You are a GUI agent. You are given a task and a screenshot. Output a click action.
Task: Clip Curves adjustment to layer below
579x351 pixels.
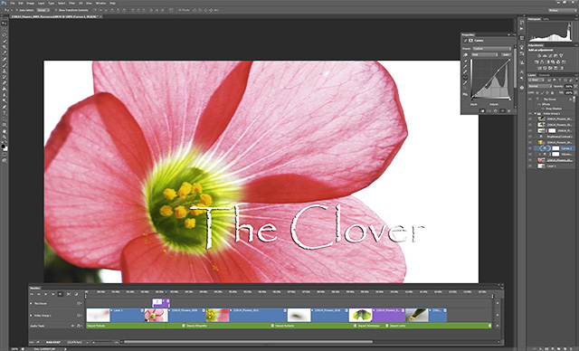[482, 110]
